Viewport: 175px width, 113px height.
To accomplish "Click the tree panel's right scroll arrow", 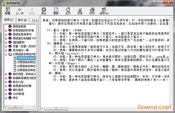I will (34, 107).
